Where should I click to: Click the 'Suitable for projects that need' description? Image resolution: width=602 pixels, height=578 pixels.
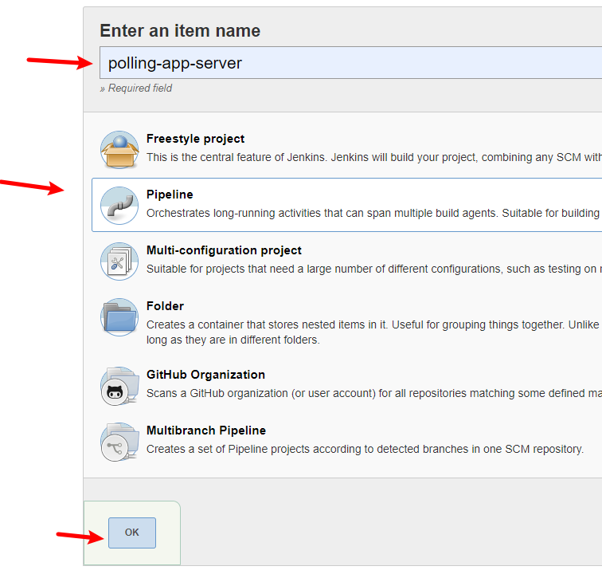(x=374, y=269)
